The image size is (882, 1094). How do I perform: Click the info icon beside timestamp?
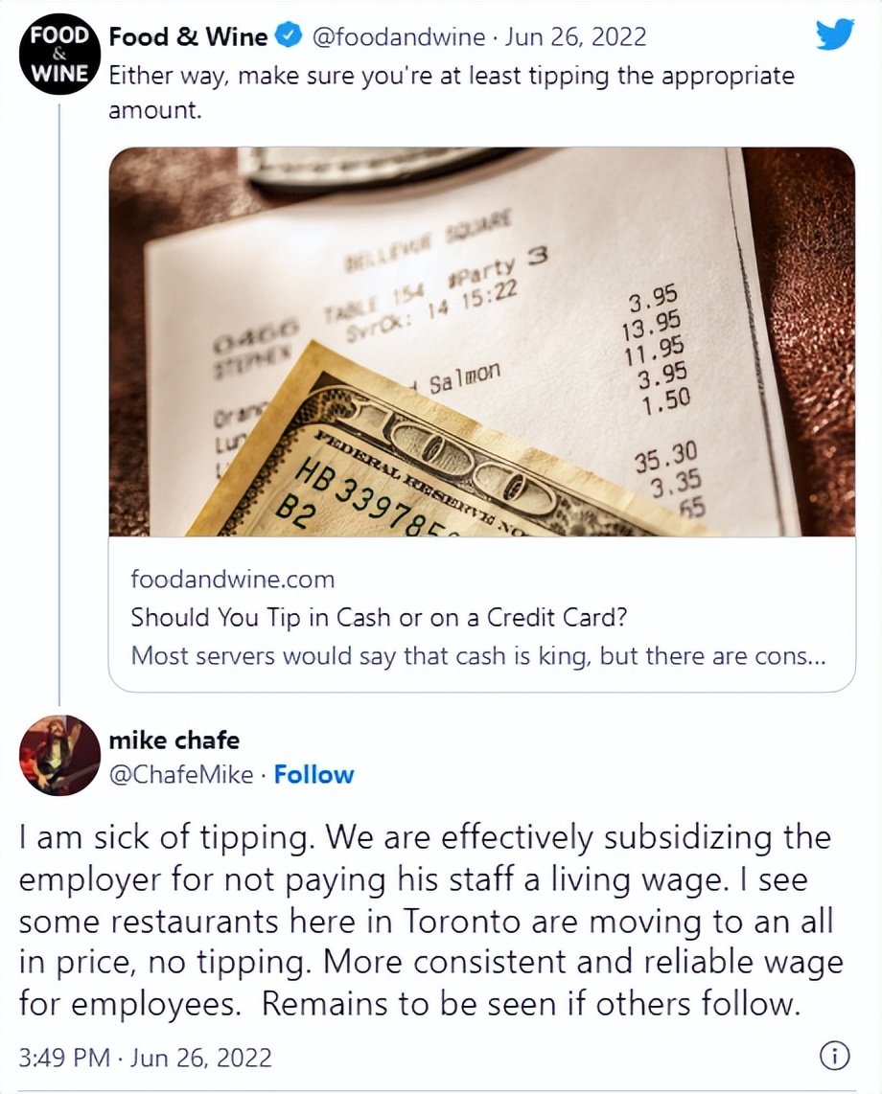tap(835, 1057)
